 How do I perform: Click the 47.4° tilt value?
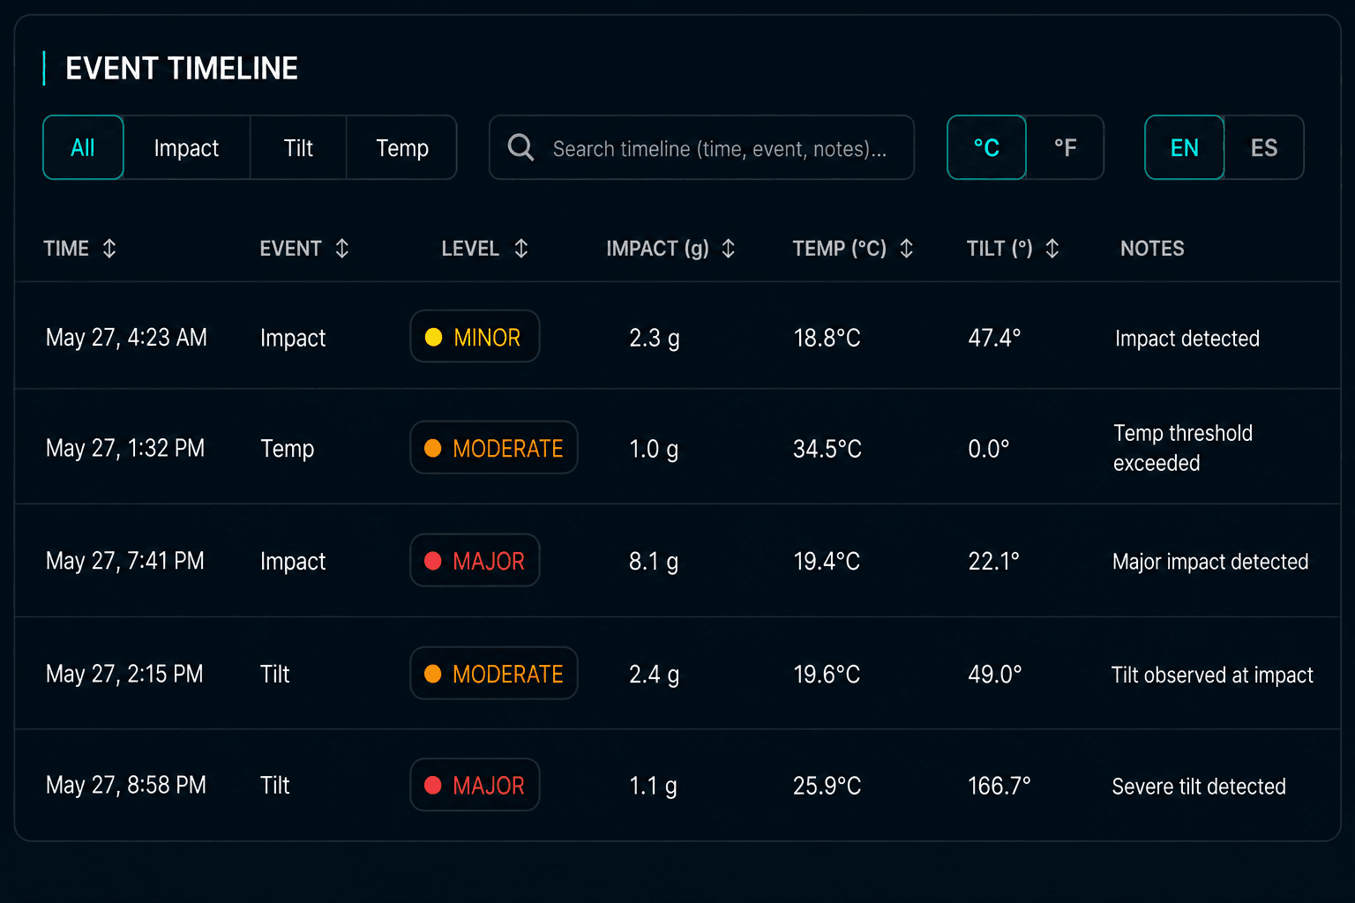(994, 338)
